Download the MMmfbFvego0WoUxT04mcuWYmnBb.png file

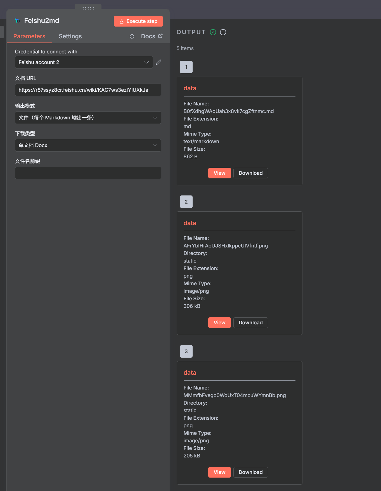[251, 472]
